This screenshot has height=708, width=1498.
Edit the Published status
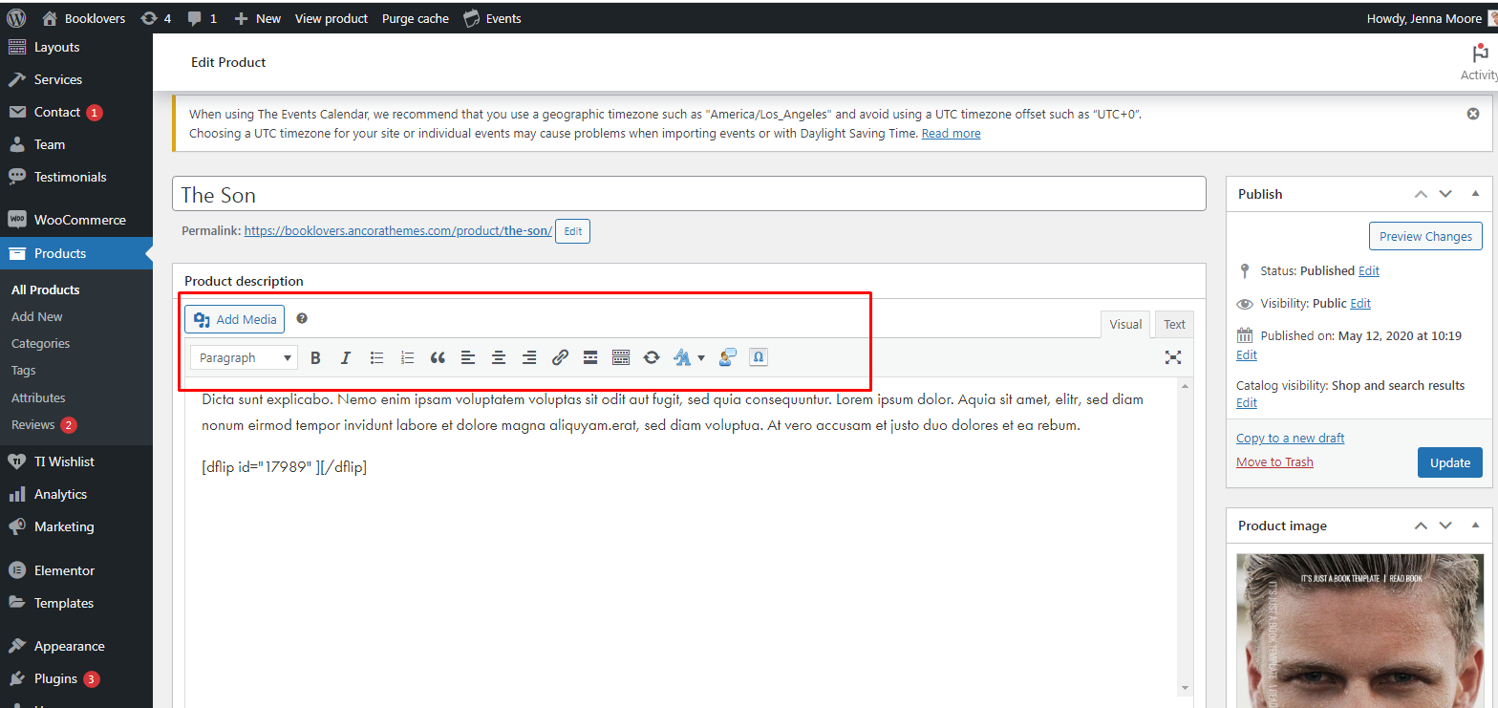coord(1369,270)
